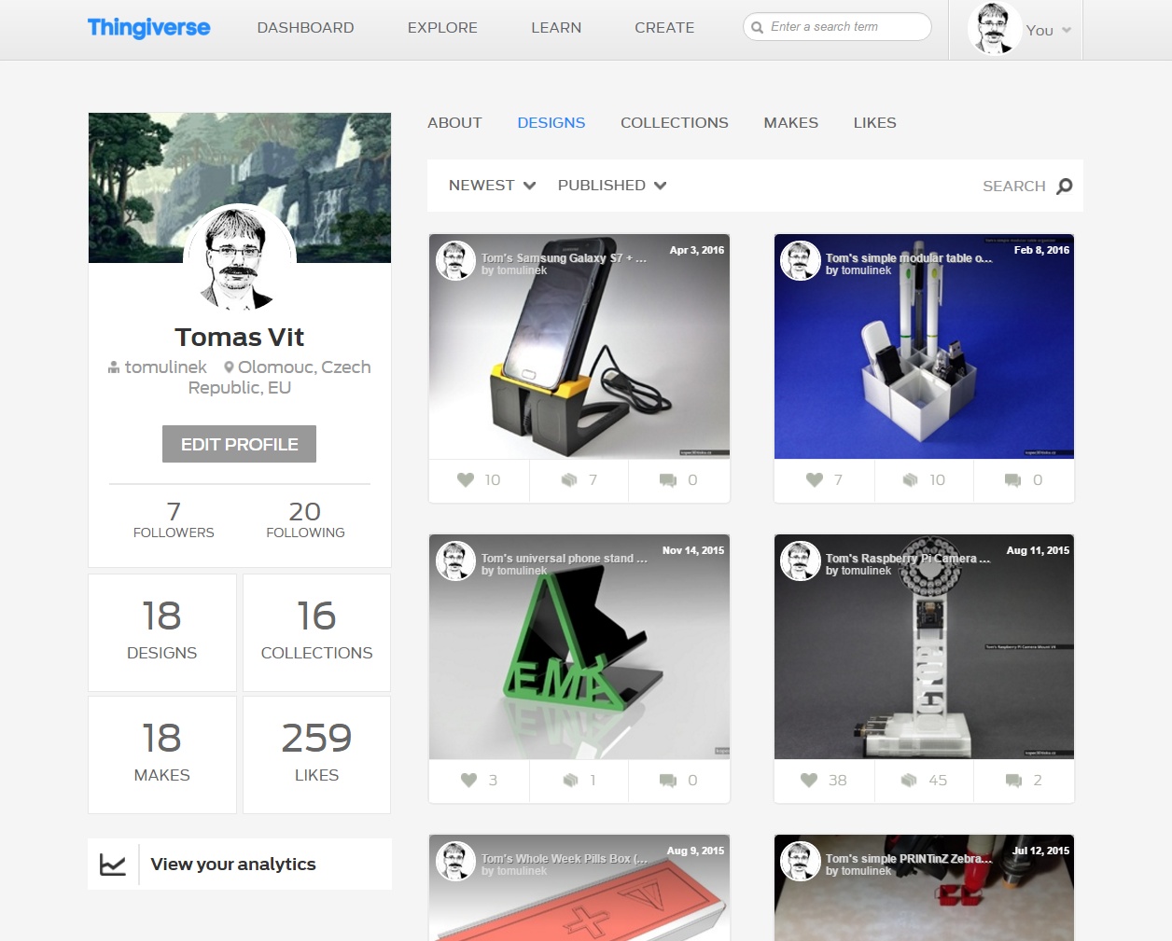Open Tom's simple modular table thumbnail

[924, 346]
